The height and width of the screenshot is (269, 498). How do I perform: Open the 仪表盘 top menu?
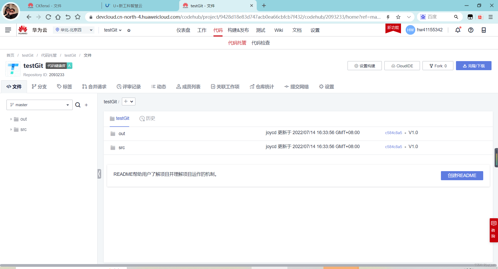pyautogui.click(x=183, y=30)
